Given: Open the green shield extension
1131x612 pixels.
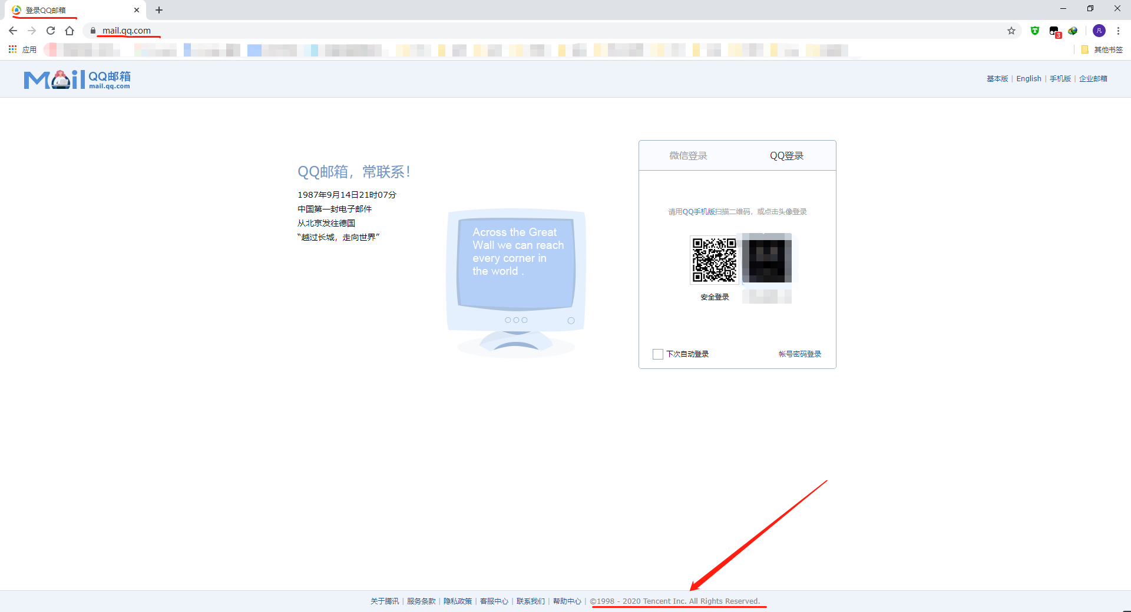Looking at the screenshot, I should [1035, 31].
